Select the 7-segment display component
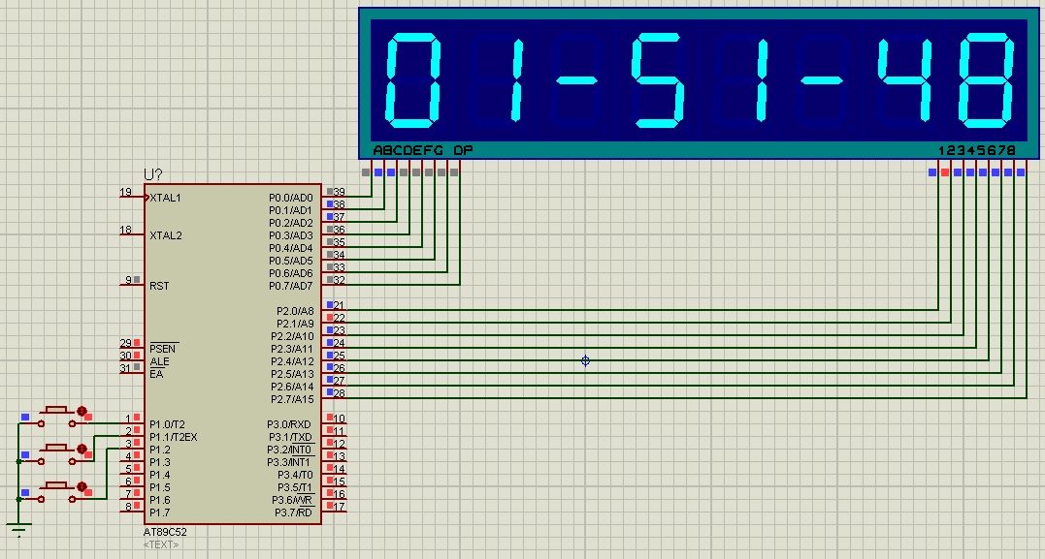Viewport: 1045px width, 559px height. pos(699,83)
